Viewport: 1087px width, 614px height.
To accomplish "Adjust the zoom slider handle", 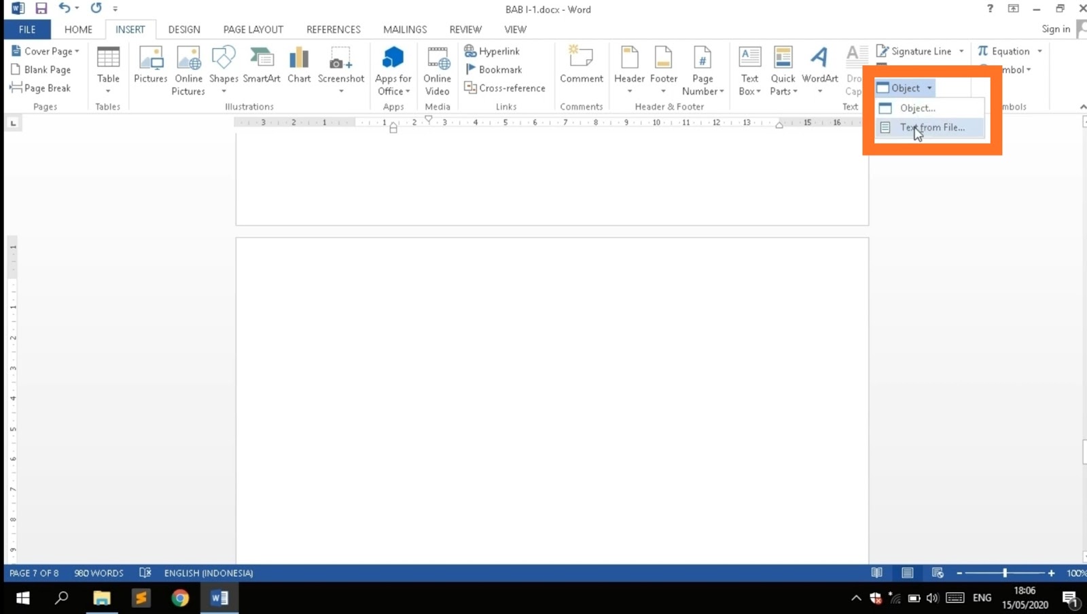I will click(1005, 573).
